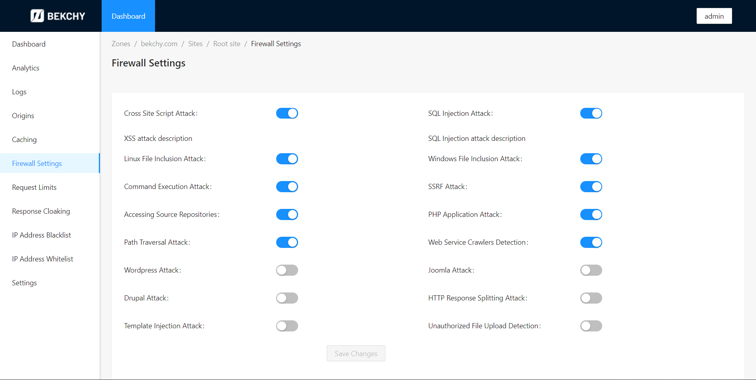Enable HTTP Response Splitting Attack toggle

point(591,298)
